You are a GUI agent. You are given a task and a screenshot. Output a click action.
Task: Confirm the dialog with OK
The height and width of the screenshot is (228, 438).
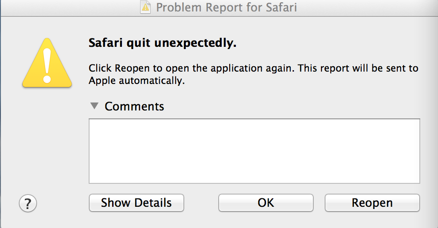tap(266, 203)
